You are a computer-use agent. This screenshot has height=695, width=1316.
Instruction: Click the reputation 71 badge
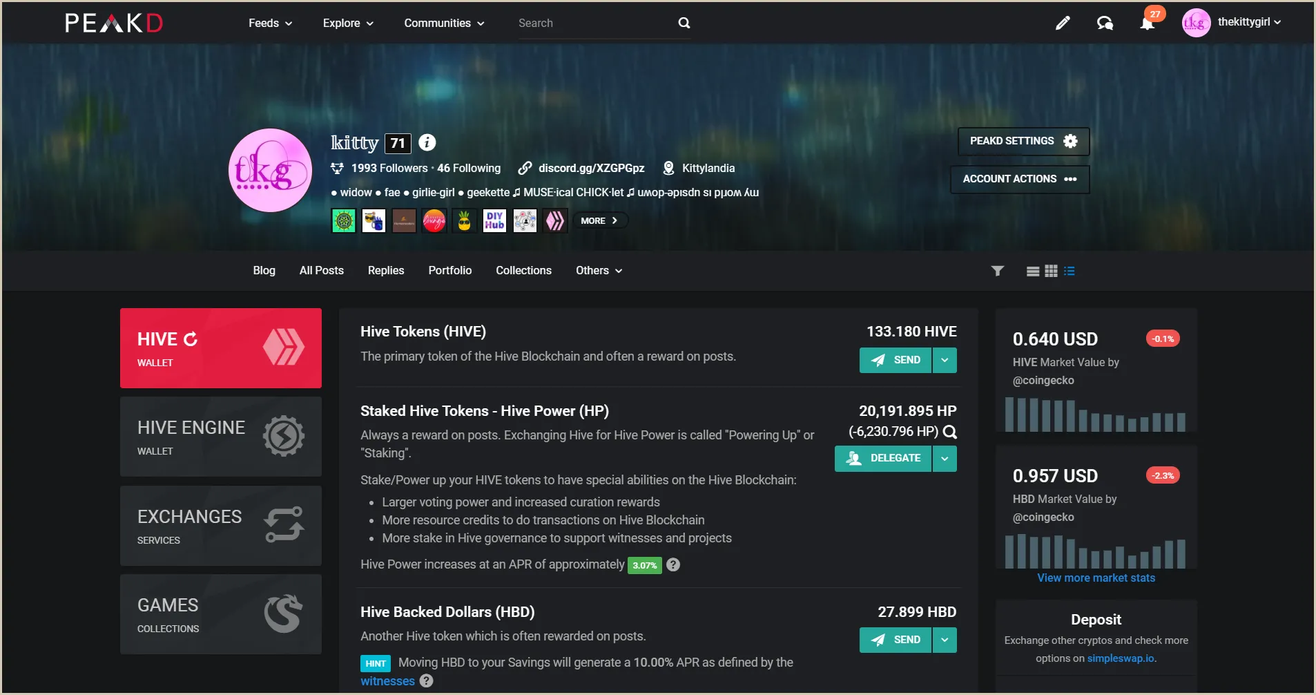(398, 143)
